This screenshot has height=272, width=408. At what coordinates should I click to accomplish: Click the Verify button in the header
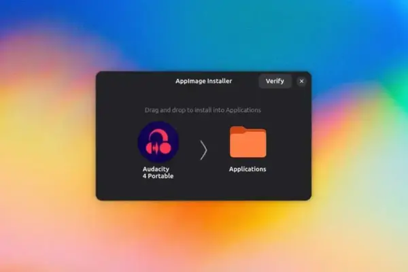[275, 81]
